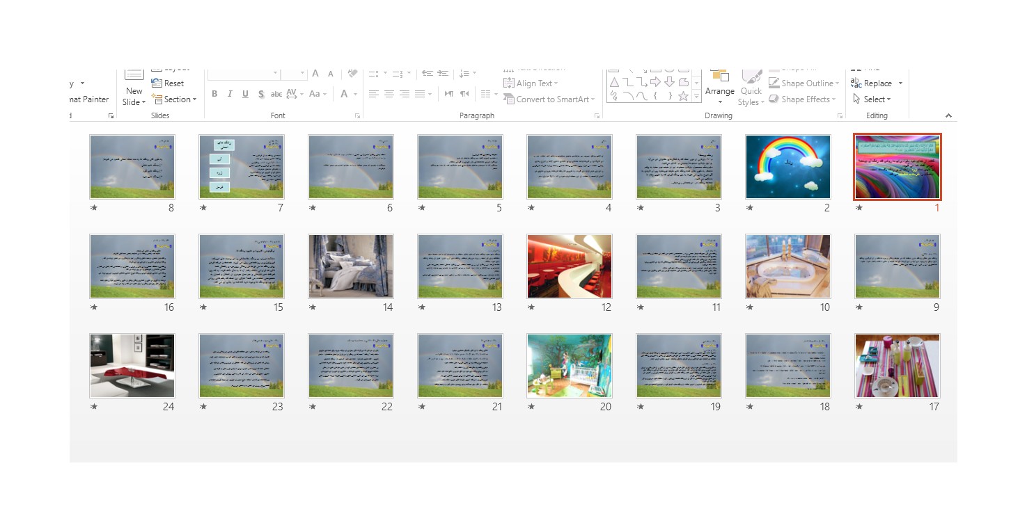The image size is (1027, 532).
Task: Open the Change Case menu
Action: point(317,94)
